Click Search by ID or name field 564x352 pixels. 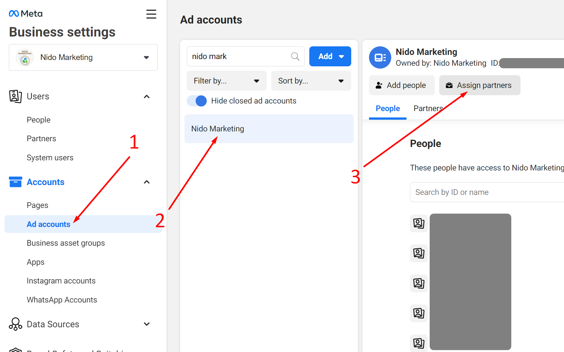pyautogui.click(x=487, y=192)
